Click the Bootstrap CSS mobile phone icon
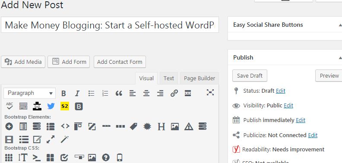The height and width of the screenshot is (163, 342). click(120, 157)
